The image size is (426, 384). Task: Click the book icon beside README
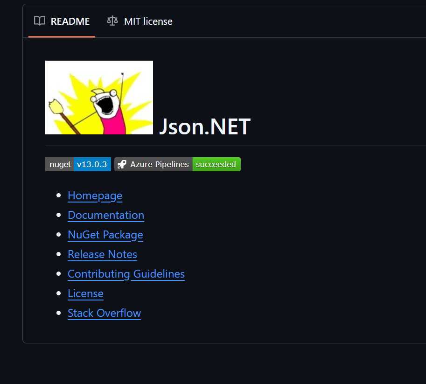click(x=40, y=21)
